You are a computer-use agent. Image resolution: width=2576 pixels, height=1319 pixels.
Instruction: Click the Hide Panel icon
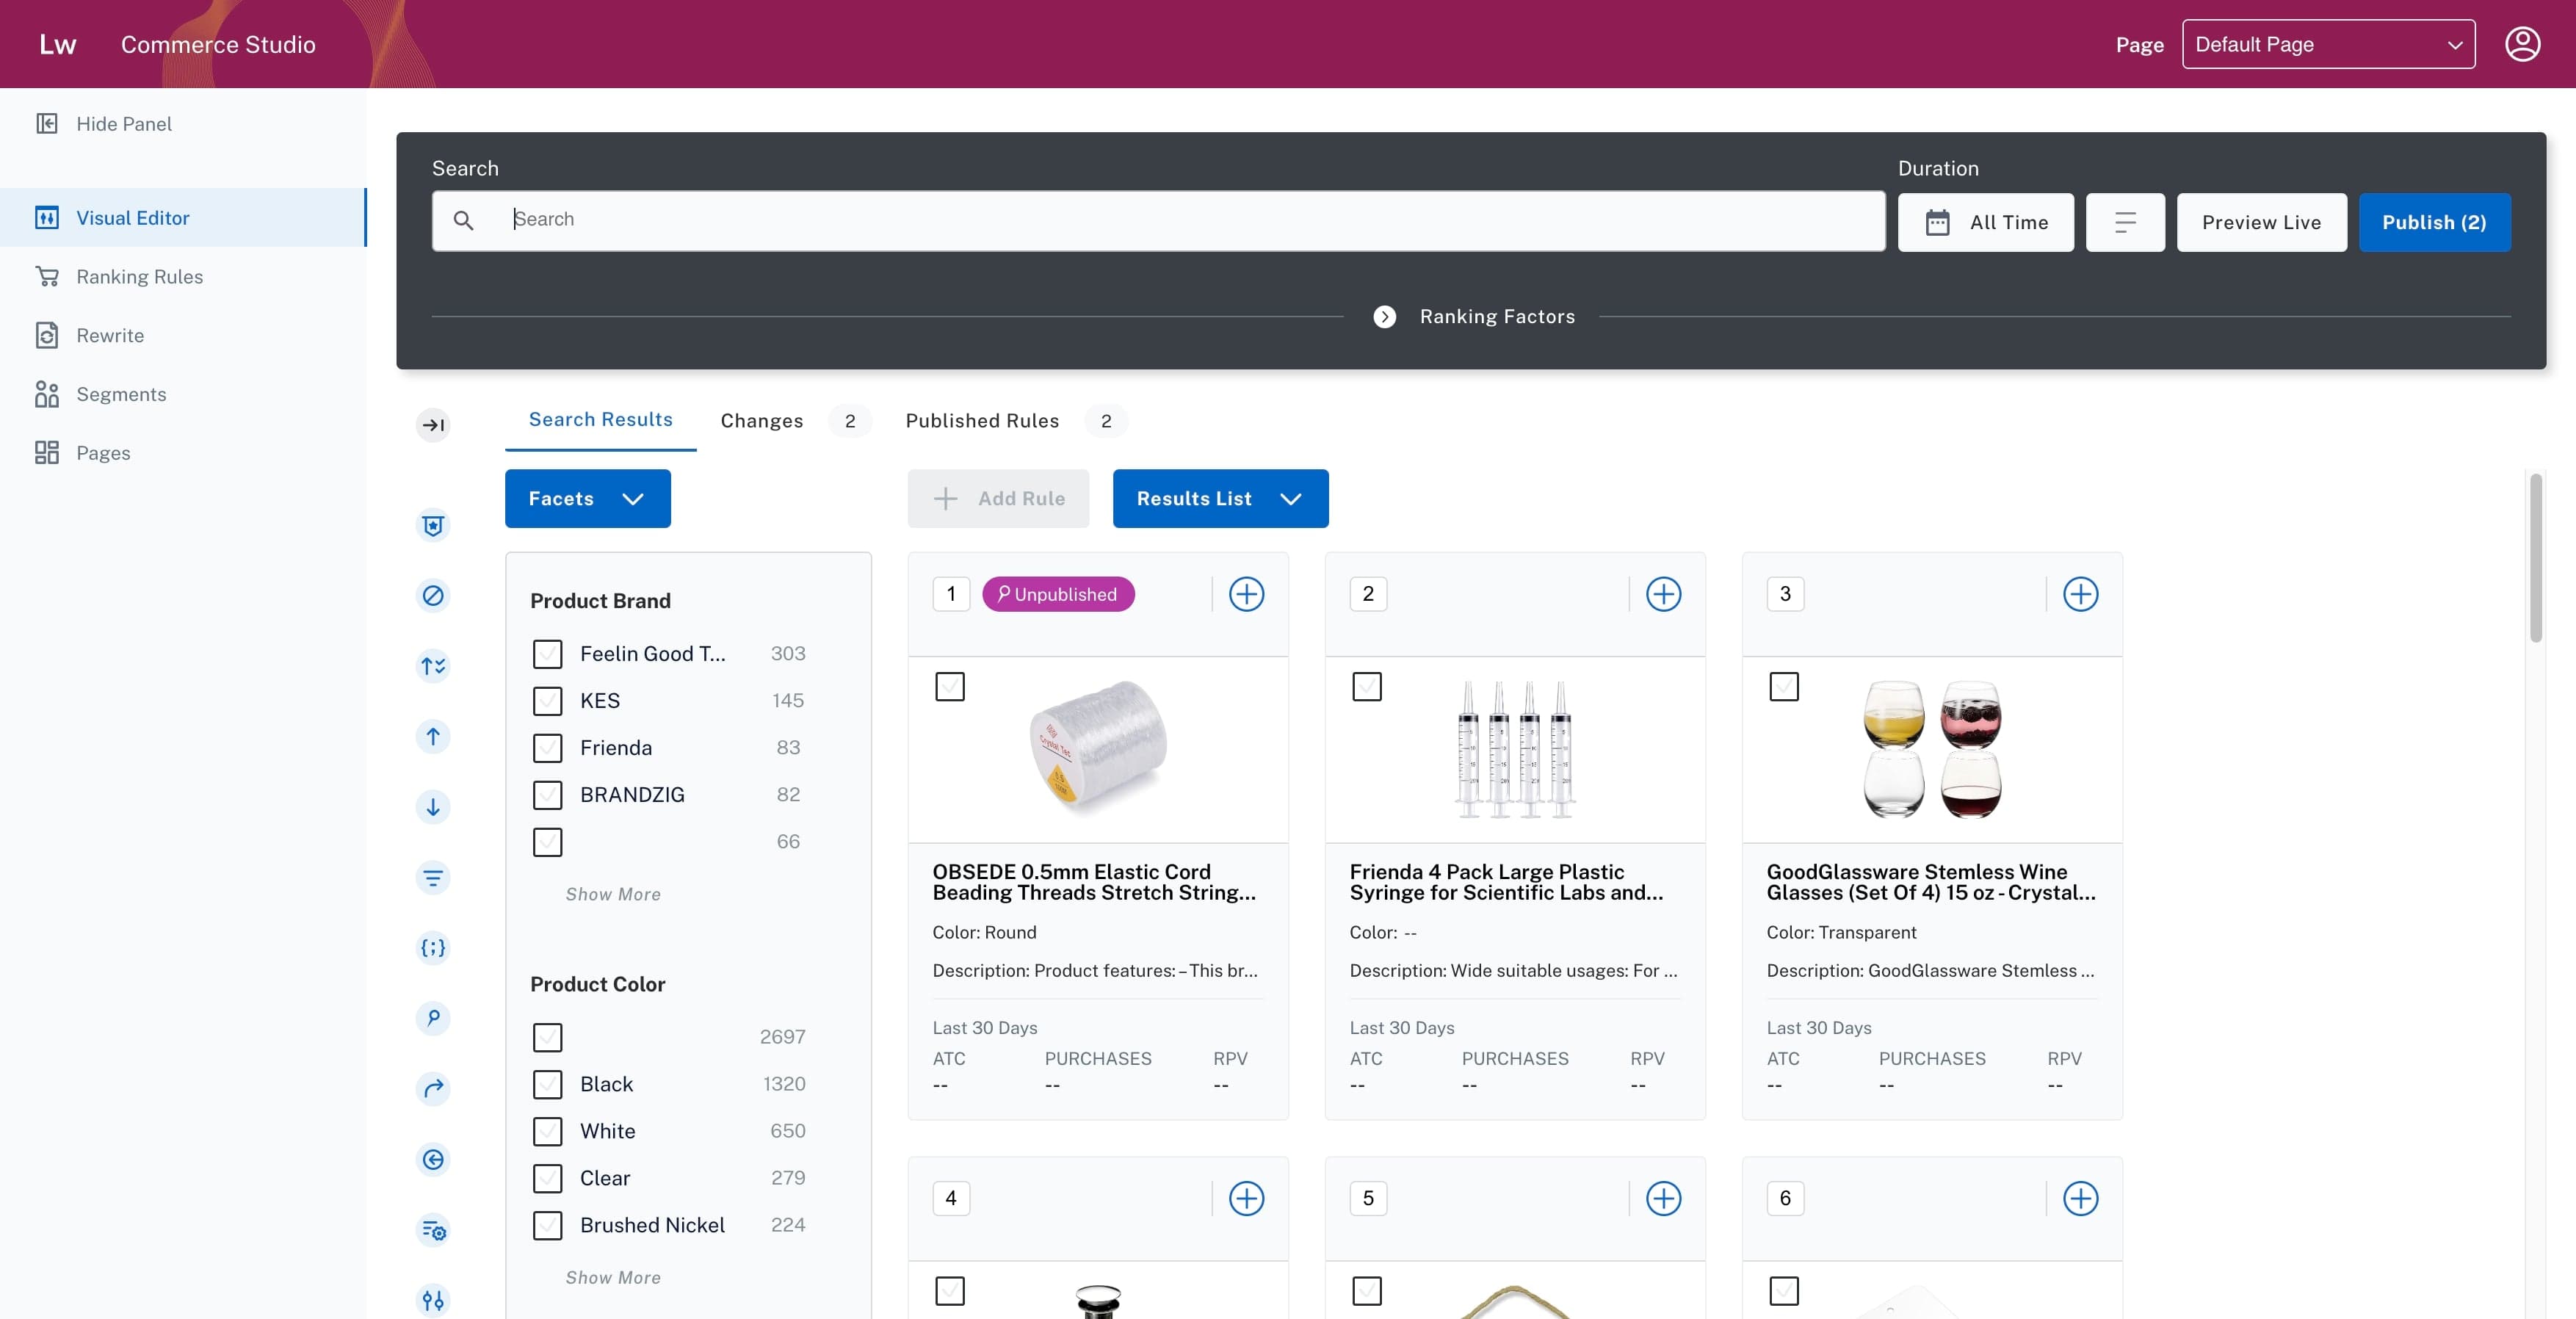[x=47, y=123]
